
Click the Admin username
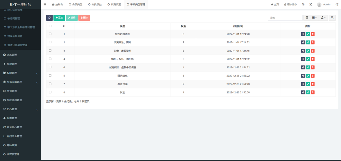[x=327, y=5]
